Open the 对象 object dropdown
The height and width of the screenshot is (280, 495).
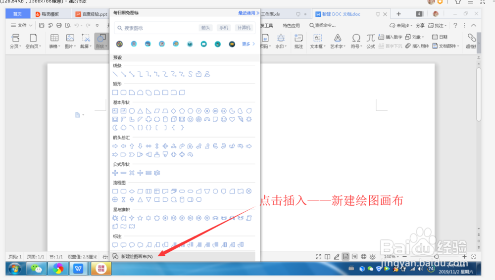(x=414, y=37)
